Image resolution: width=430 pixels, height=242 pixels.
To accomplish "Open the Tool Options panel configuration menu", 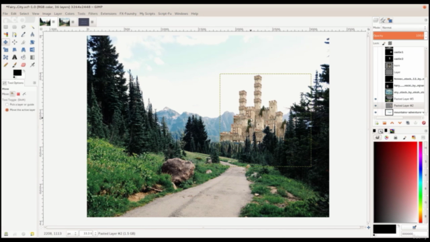I will (34, 83).
